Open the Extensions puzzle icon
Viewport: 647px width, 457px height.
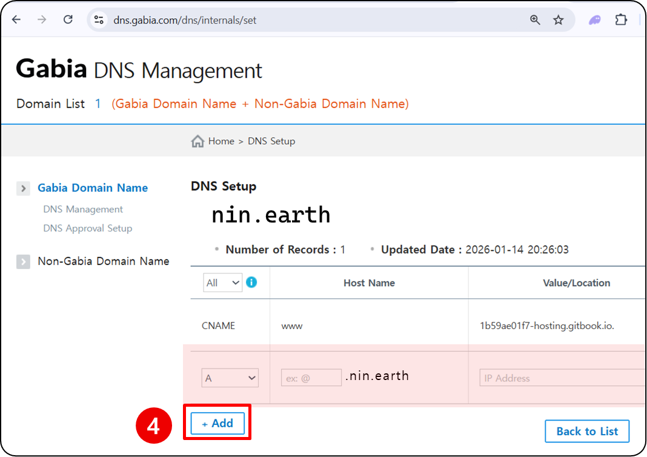pos(621,20)
